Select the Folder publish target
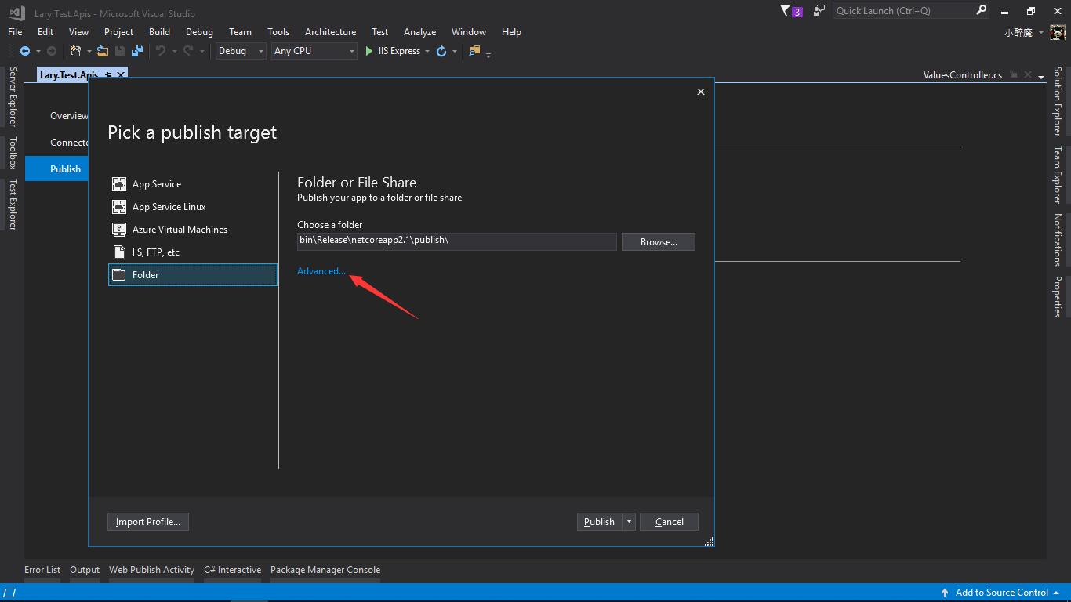1071x602 pixels. (x=193, y=275)
